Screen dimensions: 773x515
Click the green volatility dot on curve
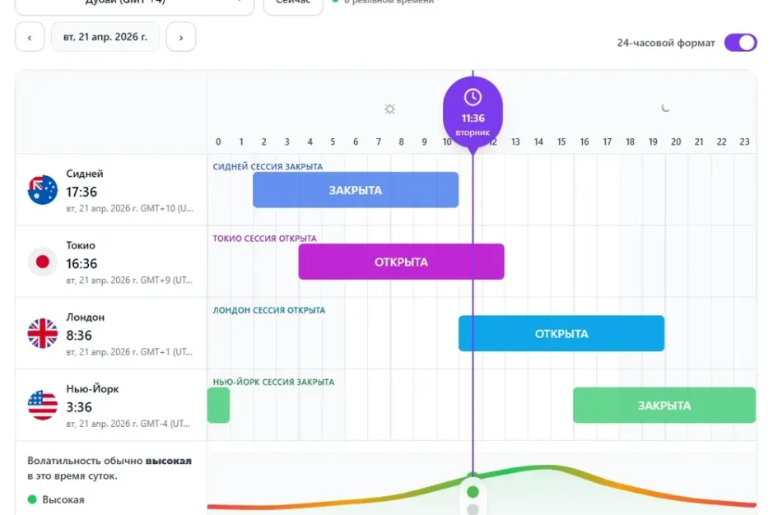point(473,492)
